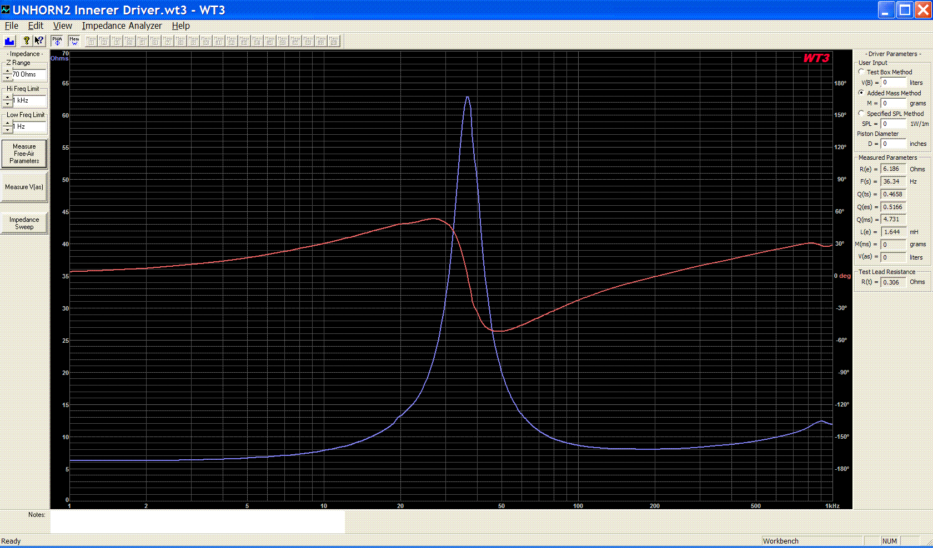Click the R(e) value 6.186
This screenshot has width=933, height=548.
pyautogui.click(x=894, y=169)
